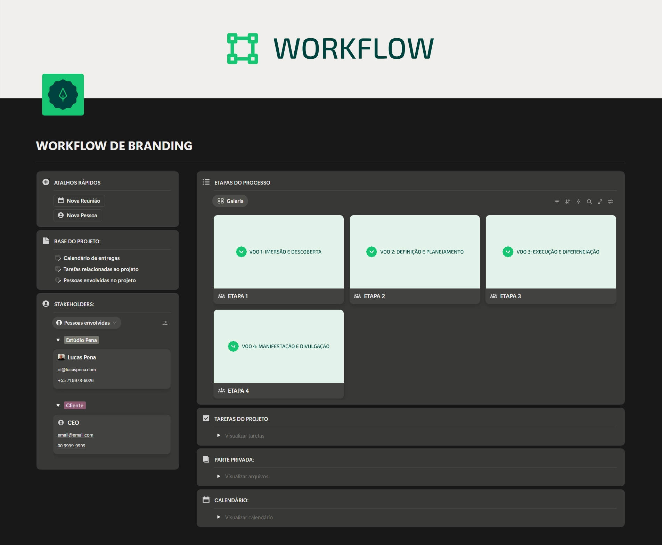662x545 pixels.
Task: Collapse the Estúdio Pena group
Action: [58, 340]
